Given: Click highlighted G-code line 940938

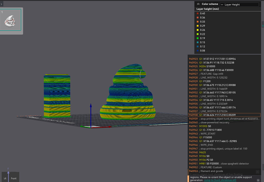Looking at the screenshot, I should pos(224,115).
